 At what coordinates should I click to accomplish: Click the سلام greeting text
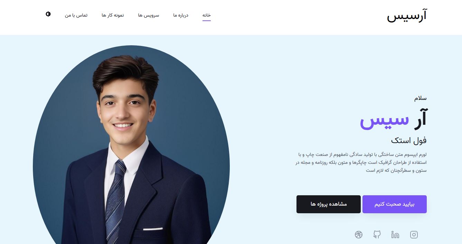coord(421,98)
